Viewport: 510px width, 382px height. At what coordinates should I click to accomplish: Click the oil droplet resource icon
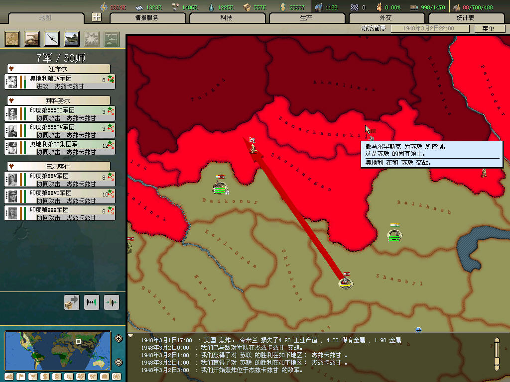(211, 7)
